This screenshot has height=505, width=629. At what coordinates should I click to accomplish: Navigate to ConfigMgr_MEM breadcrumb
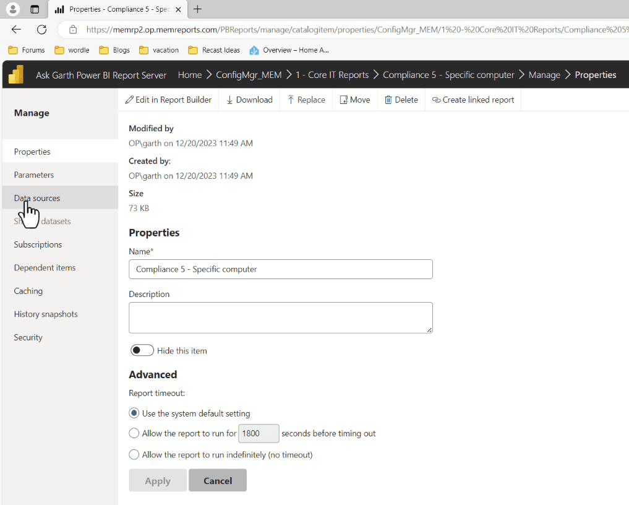[249, 75]
